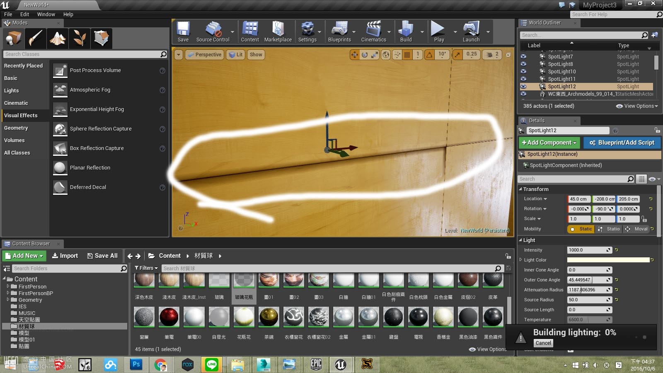Select the rotate gizmo tool in viewport
The width and height of the screenshot is (663, 373).
tap(365, 55)
